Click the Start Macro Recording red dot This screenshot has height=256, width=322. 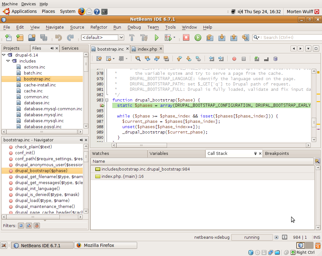click(234, 59)
